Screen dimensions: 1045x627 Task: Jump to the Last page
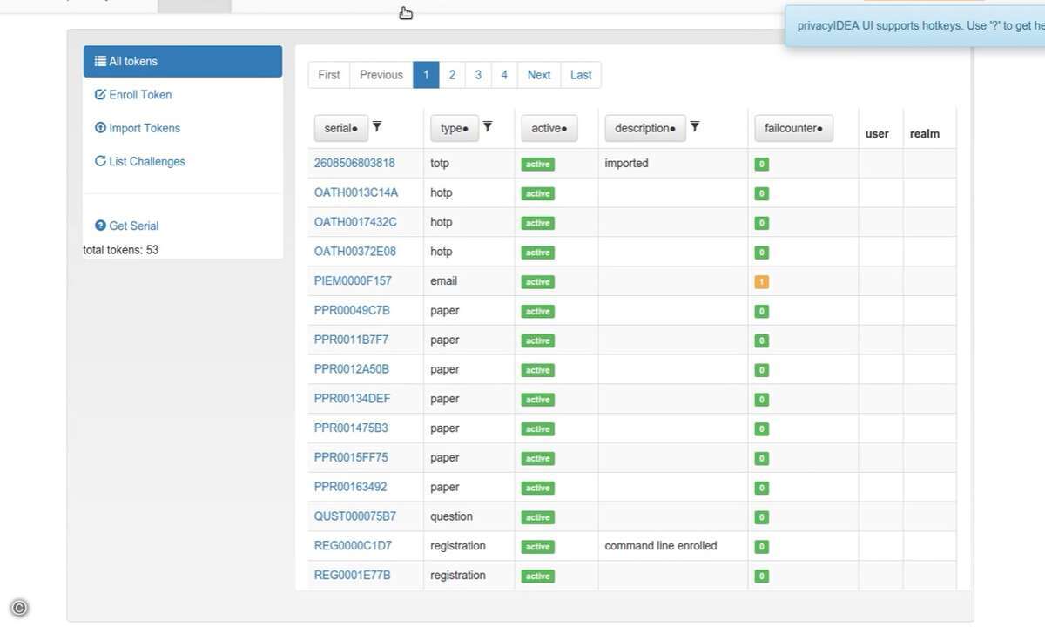pos(581,75)
